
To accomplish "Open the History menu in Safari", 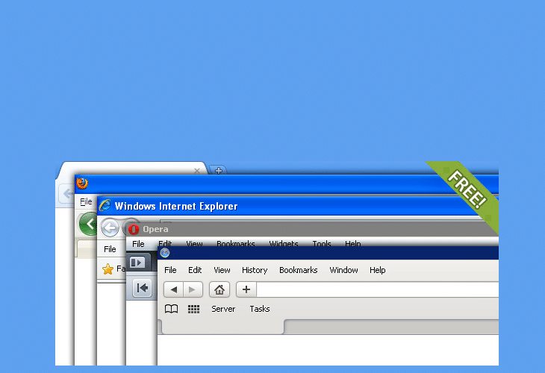I will (x=255, y=270).
